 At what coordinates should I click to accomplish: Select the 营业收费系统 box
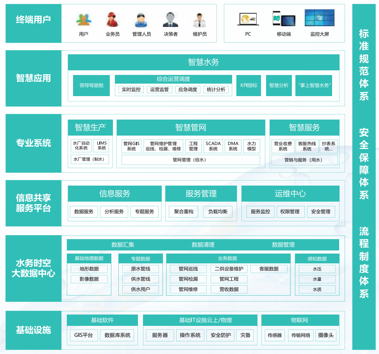(283, 146)
